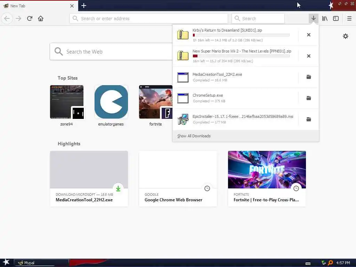Click the green download badge on Microsoft card

(x=118, y=188)
